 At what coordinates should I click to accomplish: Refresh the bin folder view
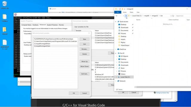173,16
